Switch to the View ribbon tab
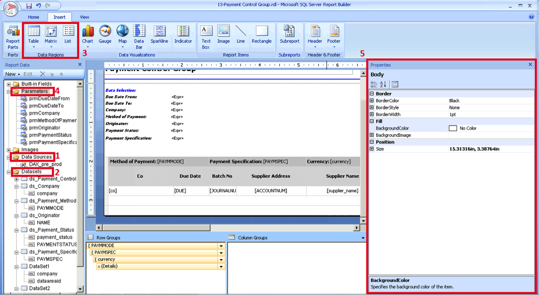Screen dimensions: 539x295 [84, 17]
